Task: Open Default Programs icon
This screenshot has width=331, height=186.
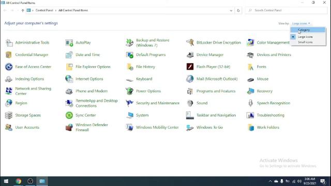Action: click(130, 55)
